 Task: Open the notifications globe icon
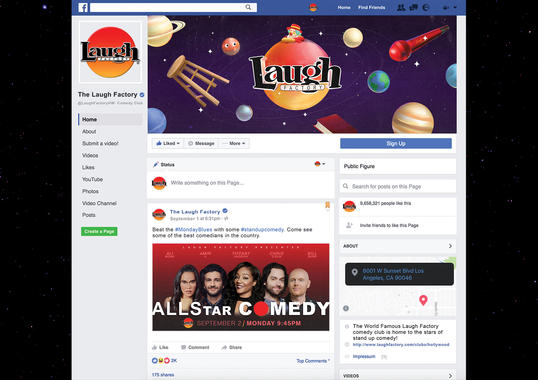[426, 8]
